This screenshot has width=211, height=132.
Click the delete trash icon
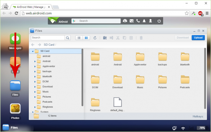pos(141,38)
